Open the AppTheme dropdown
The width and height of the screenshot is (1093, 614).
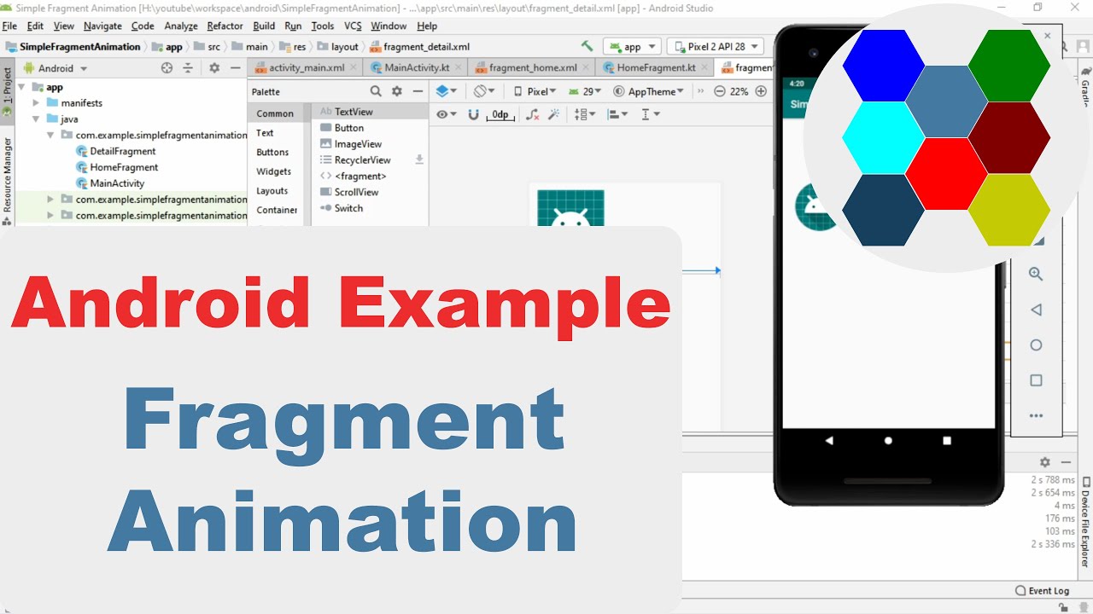pyautogui.click(x=649, y=91)
